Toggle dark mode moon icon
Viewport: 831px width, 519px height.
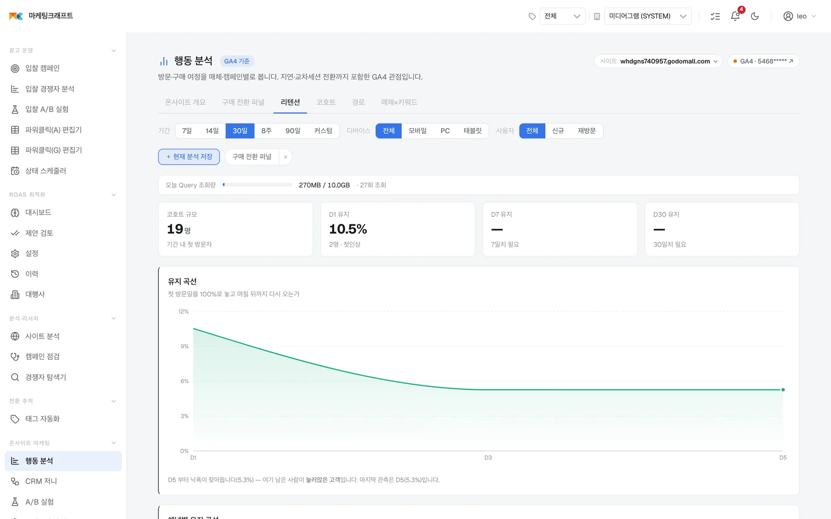tap(755, 16)
